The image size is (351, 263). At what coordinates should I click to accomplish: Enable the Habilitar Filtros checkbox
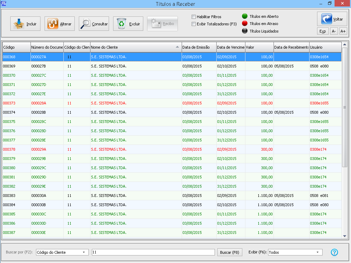tap(194, 17)
